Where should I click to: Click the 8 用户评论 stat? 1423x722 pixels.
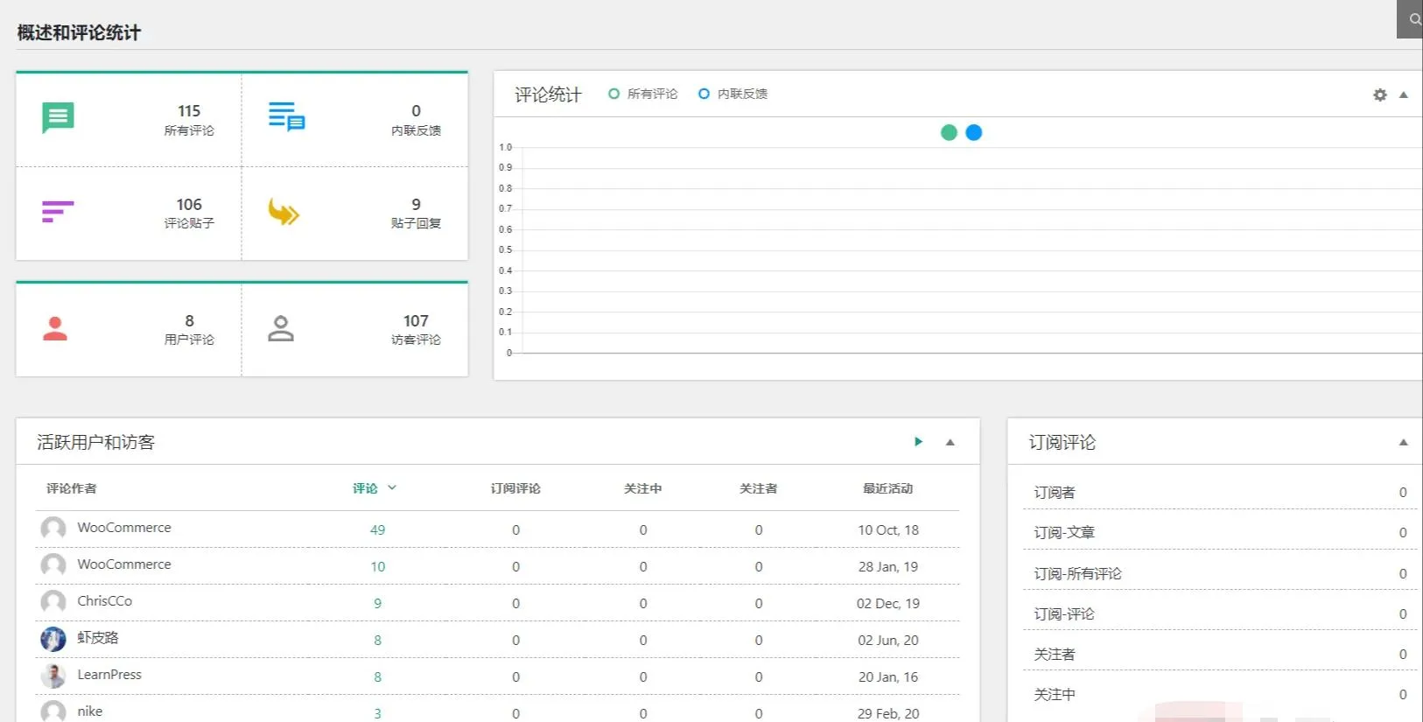189,329
